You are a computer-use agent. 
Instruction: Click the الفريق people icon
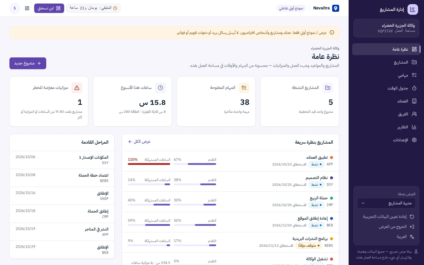(414, 114)
